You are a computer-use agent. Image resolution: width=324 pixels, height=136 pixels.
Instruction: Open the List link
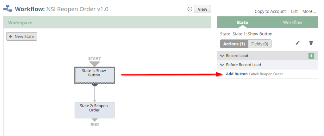click(294, 12)
